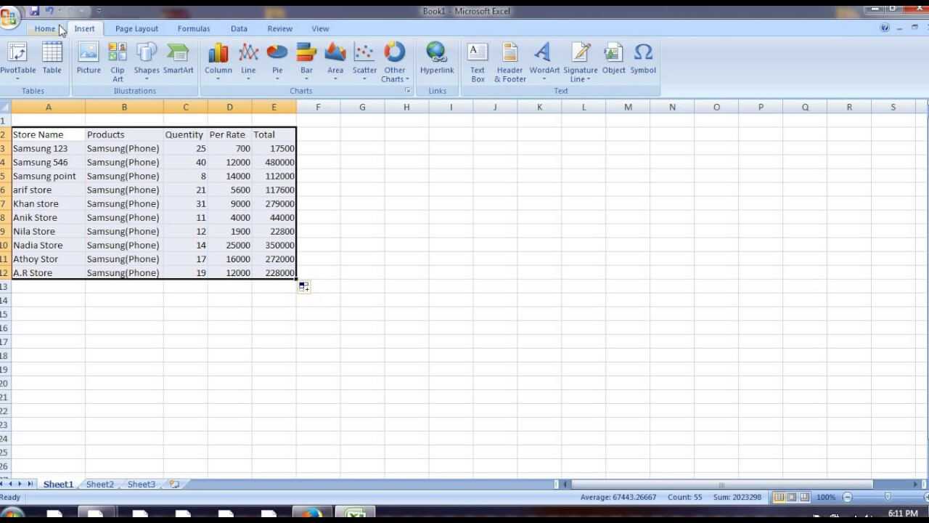This screenshot has width=929, height=523.
Task: Select column F header
Action: [x=318, y=107]
